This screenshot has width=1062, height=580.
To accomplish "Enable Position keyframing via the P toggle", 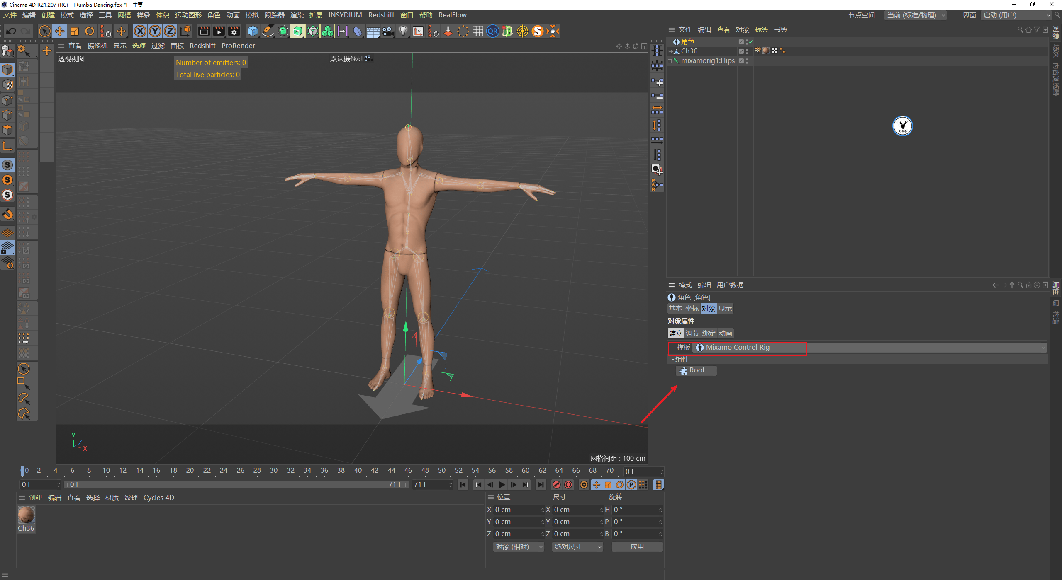I will pos(631,484).
